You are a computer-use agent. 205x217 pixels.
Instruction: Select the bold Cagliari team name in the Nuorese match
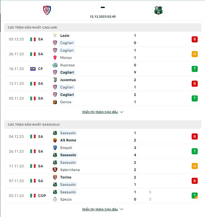67,72
